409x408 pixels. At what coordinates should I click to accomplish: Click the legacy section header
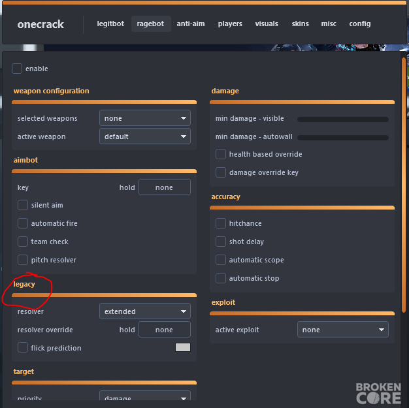coord(24,284)
